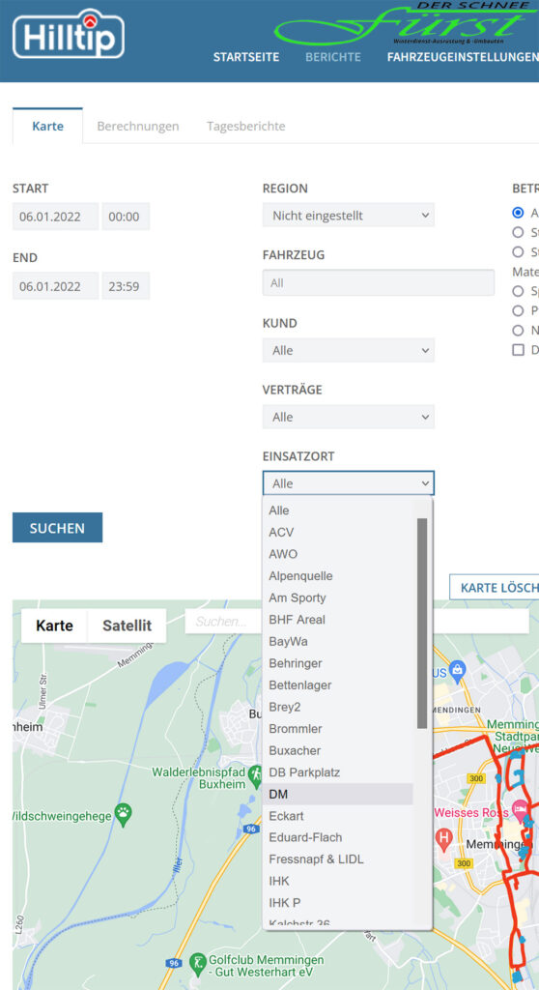
Task: Select Eckart in the Einsatzort list
Action: pos(338,816)
